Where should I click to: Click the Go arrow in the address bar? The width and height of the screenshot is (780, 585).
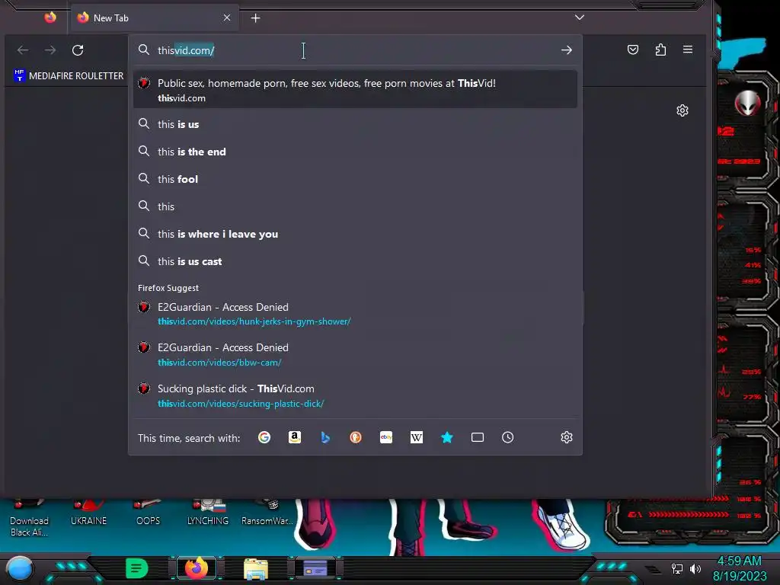pyautogui.click(x=566, y=50)
